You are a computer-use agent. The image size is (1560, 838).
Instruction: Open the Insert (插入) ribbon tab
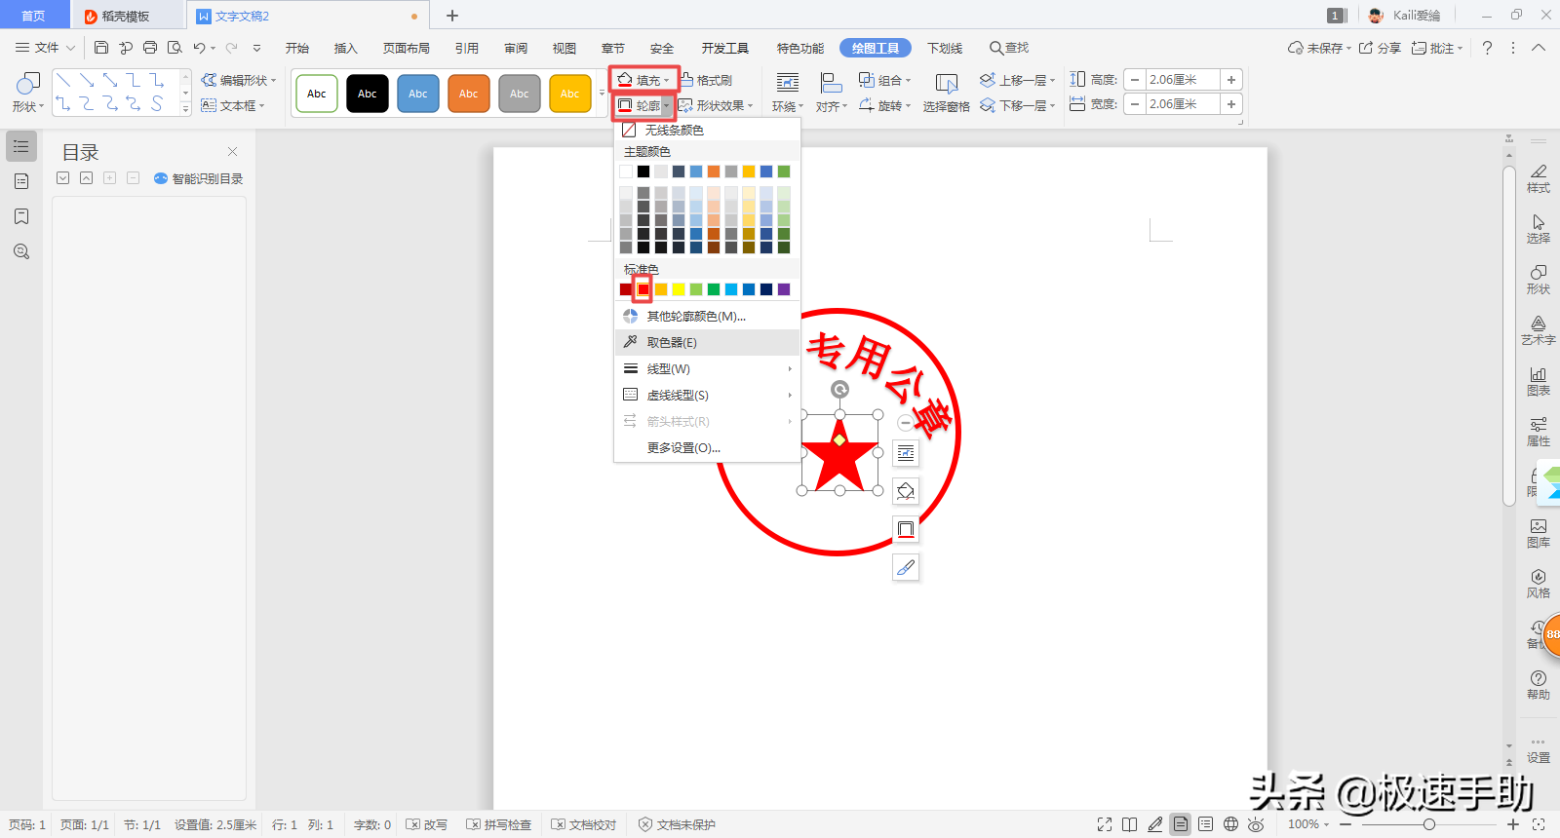pos(346,48)
